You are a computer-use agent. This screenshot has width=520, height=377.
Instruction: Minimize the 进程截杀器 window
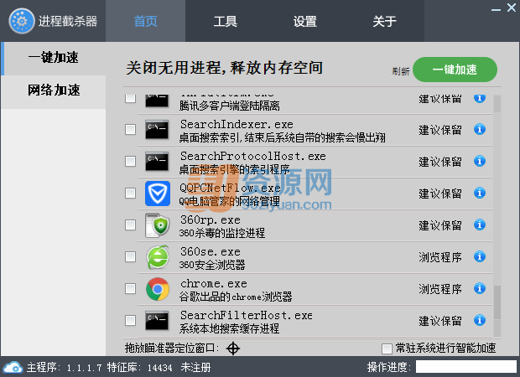[496, 9]
